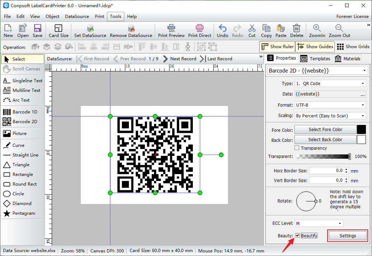This screenshot has width=372, height=256.
Task: Copy the selected object
Action: (x=266, y=31)
